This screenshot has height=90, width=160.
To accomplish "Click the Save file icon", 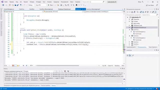I will click(x=15, y=5).
